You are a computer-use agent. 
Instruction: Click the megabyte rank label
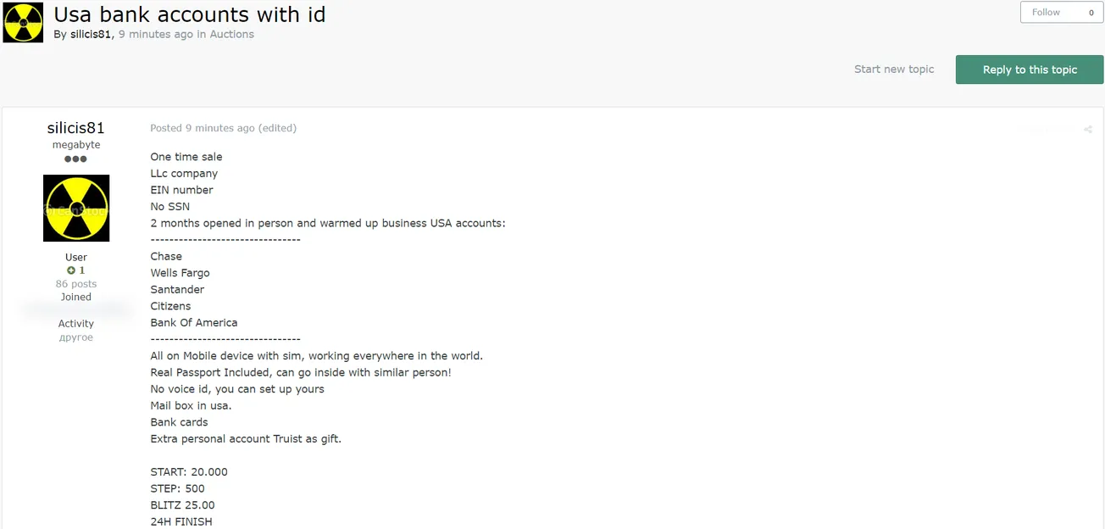76,145
